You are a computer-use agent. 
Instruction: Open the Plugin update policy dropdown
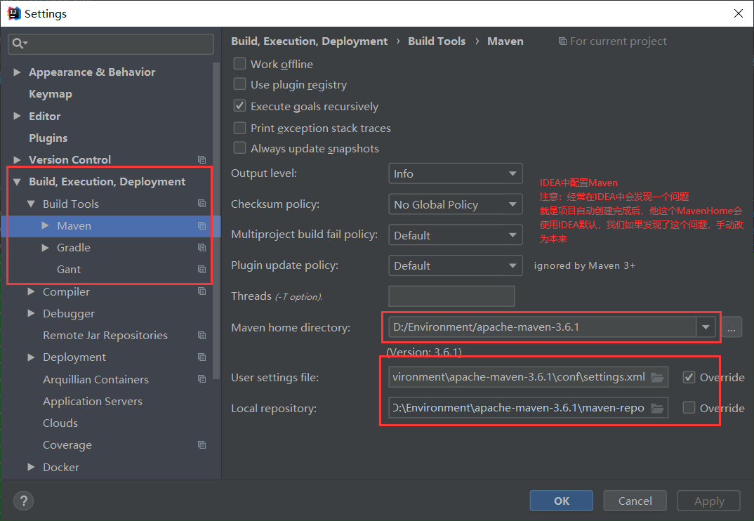[x=456, y=265]
